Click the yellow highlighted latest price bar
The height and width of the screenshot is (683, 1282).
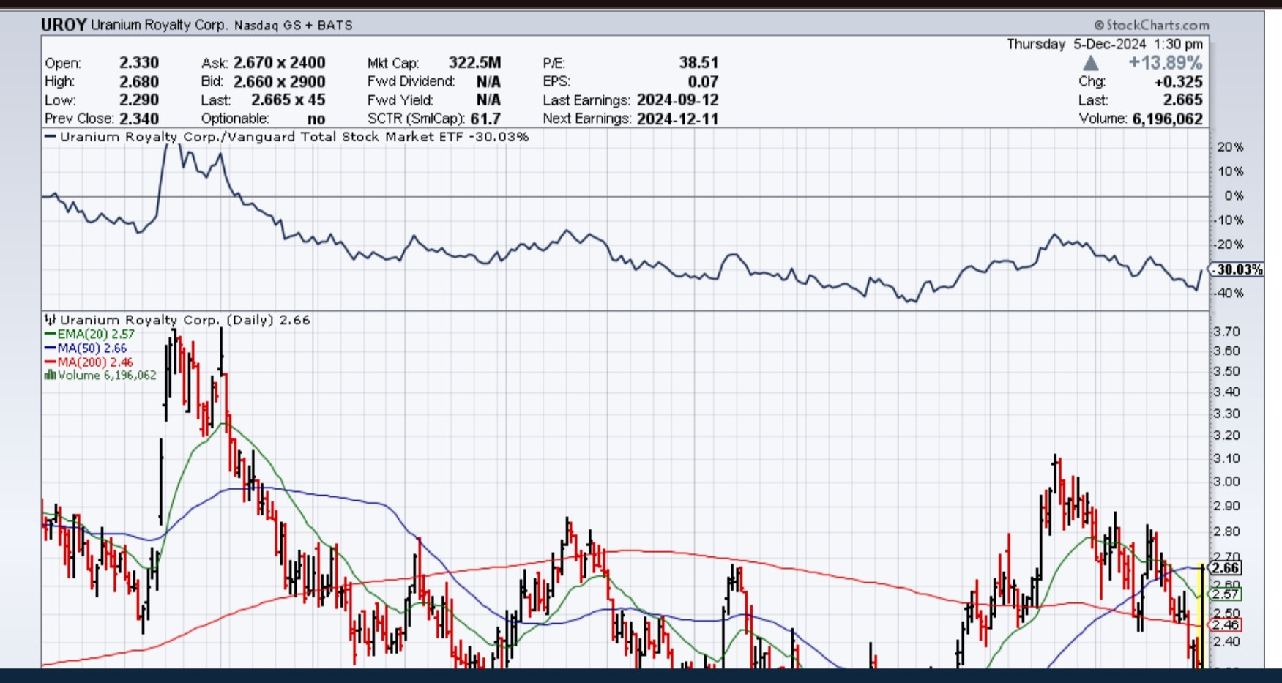click(1200, 615)
